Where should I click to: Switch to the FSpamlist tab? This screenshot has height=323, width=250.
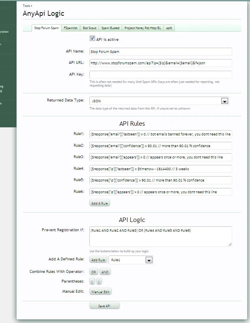tap(70, 28)
